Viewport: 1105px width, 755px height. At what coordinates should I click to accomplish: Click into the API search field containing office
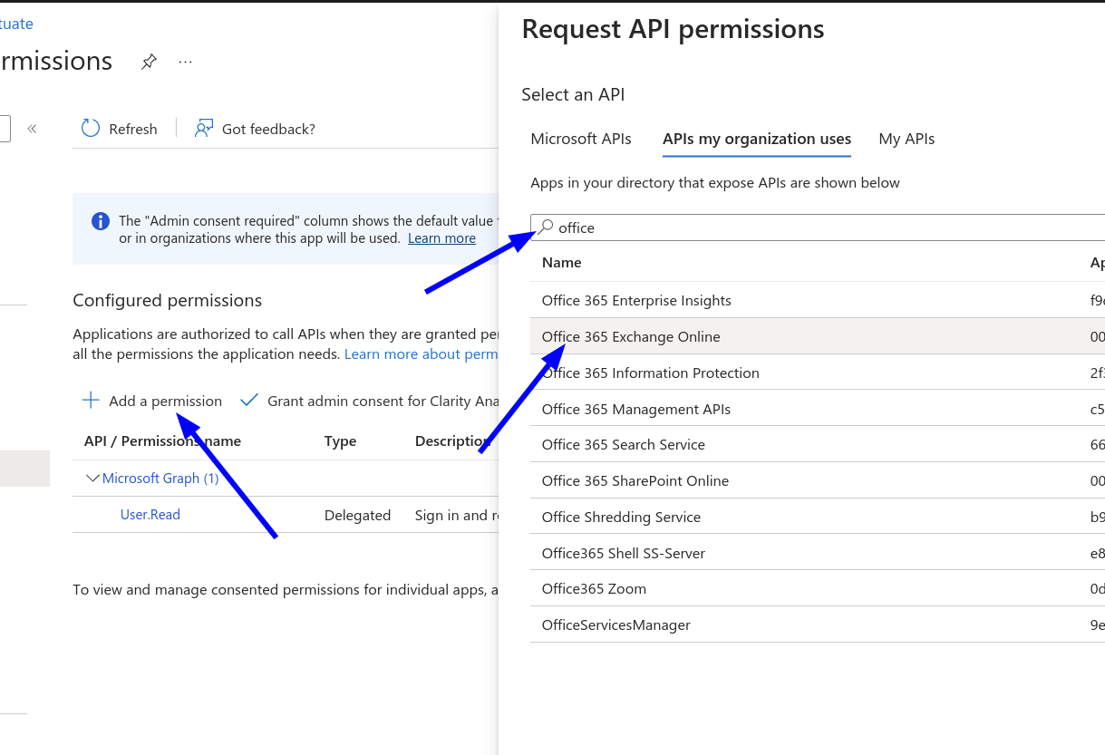click(816, 227)
